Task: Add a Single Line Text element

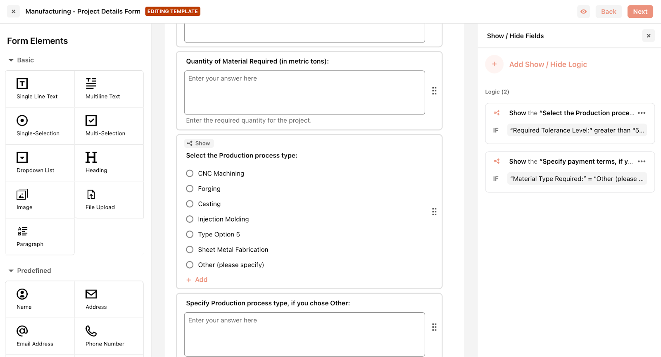Action: click(x=40, y=89)
